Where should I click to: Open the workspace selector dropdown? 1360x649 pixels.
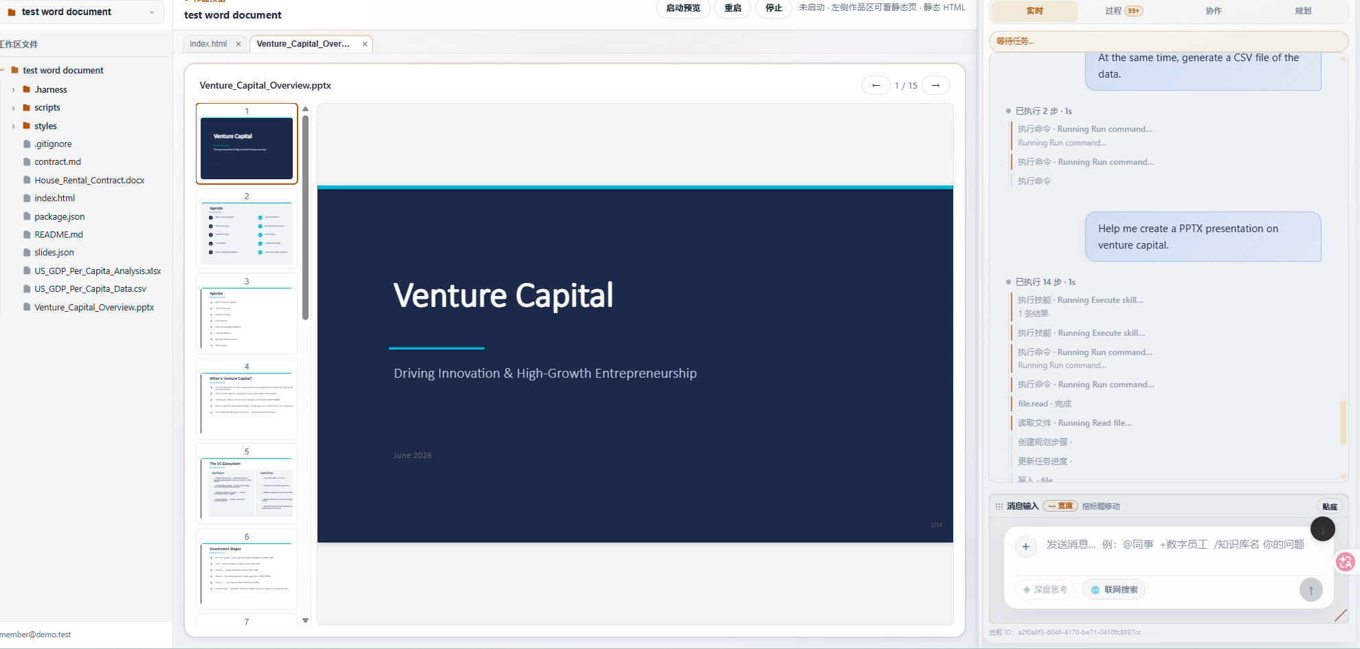click(81, 12)
